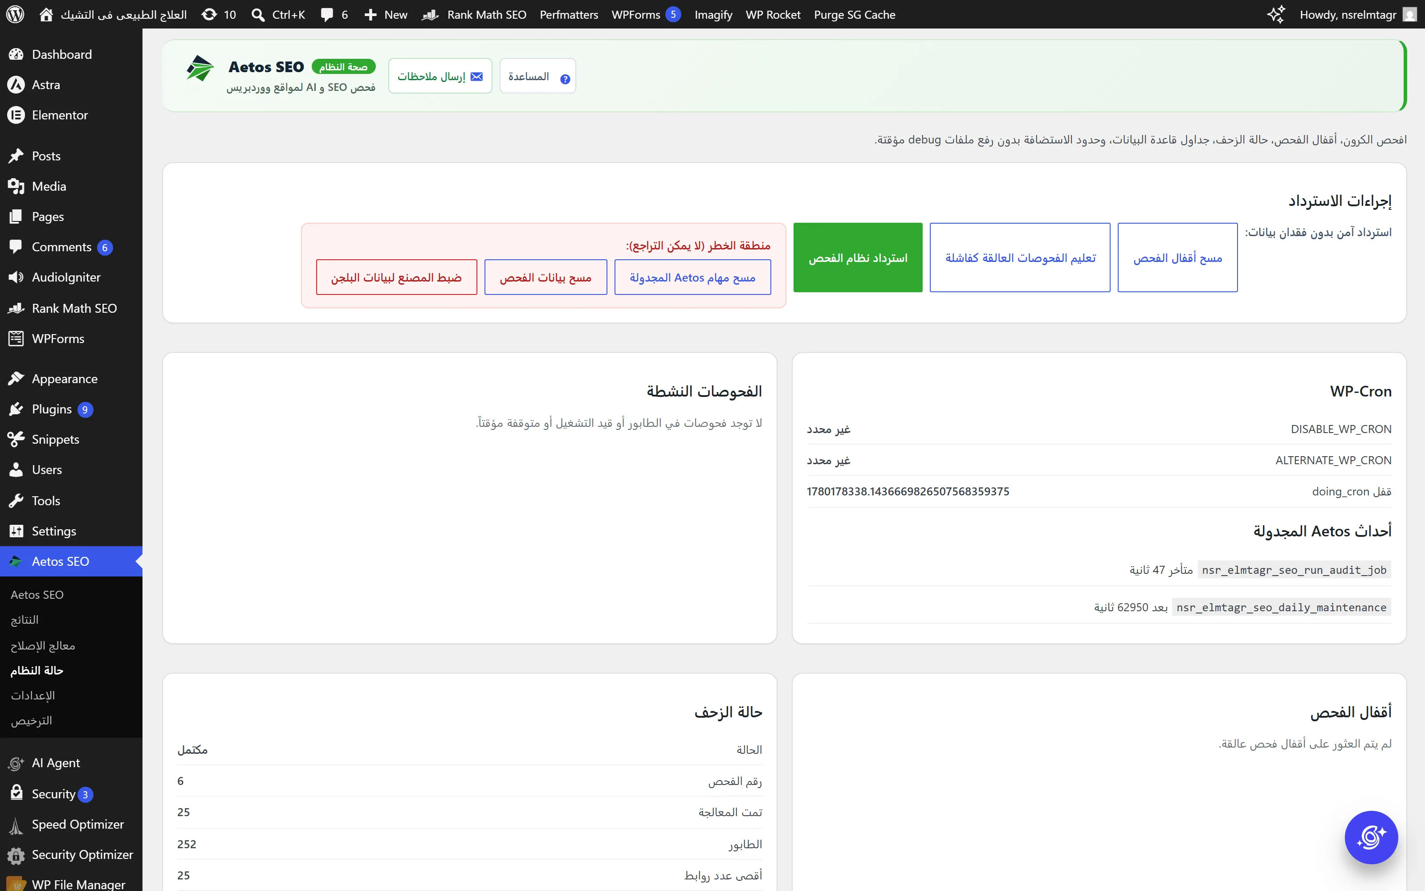Click Purge SG Cache in admin bar
The width and height of the screenshot is (1425, 891).
855,14
